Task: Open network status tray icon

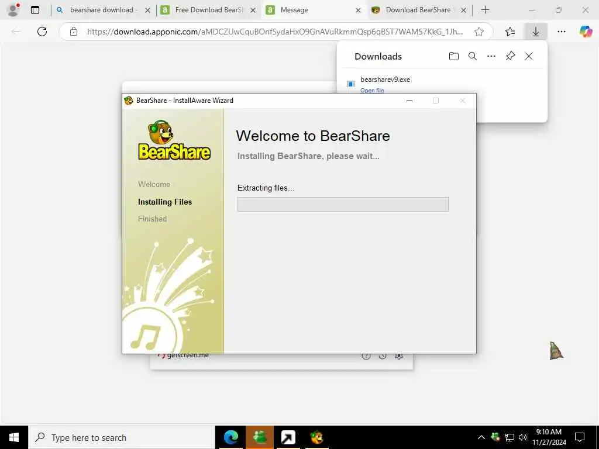Action: [510, 437]
